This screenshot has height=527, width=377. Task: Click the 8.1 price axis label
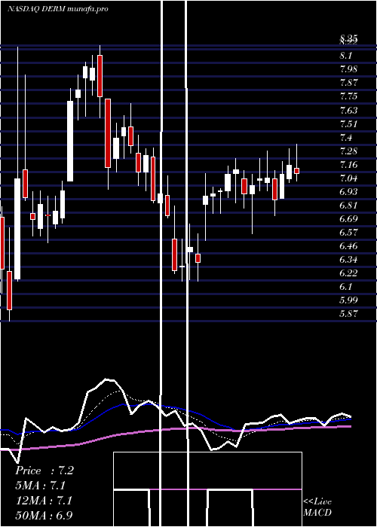(x=346, y=56)
